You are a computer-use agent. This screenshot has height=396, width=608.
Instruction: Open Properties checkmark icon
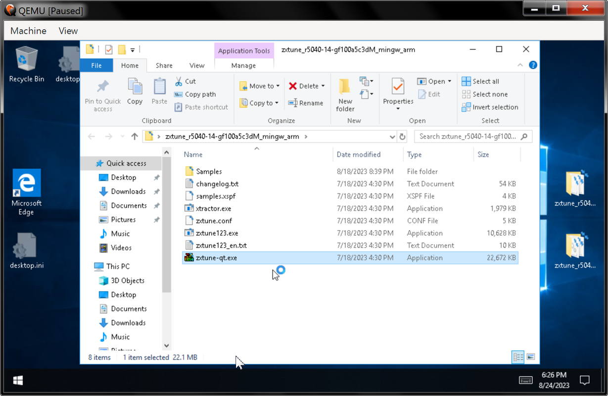(x=398, y=86)
